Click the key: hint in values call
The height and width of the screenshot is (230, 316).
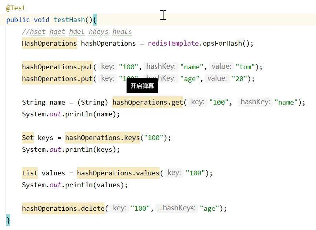174,173
